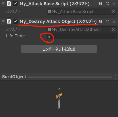Open SordObject preview panel options menu
118x117 pixels.
click(x=116, y=77)
